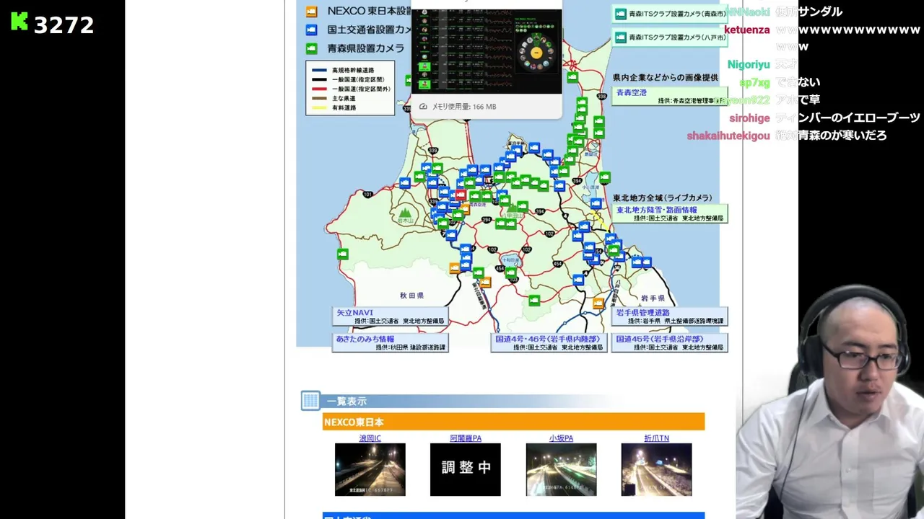
Task: Click the 浪岡IC camera title link
Action: coord(370,438)
